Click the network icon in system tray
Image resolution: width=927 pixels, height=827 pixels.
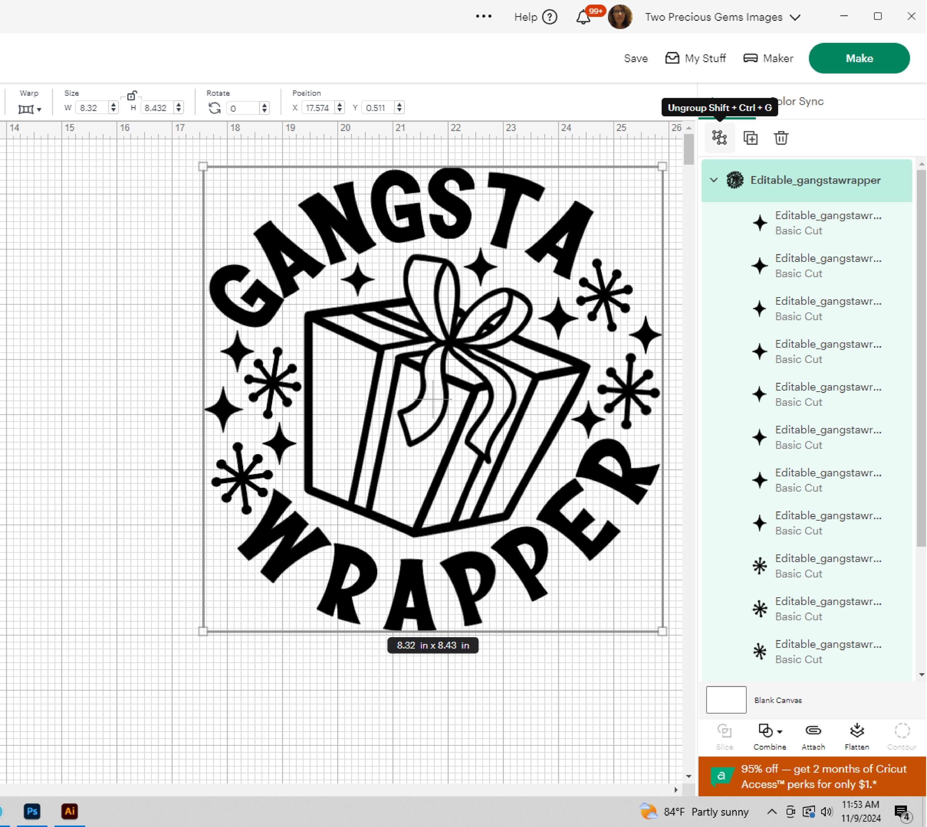tap(808, 812)
